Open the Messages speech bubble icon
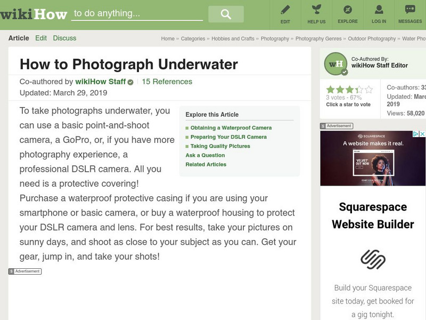Image resolution: width=426 pixels, height=320 pixels. point(409,10)
